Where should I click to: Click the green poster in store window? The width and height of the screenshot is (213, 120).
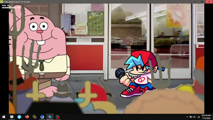click(x=96, y=23)
